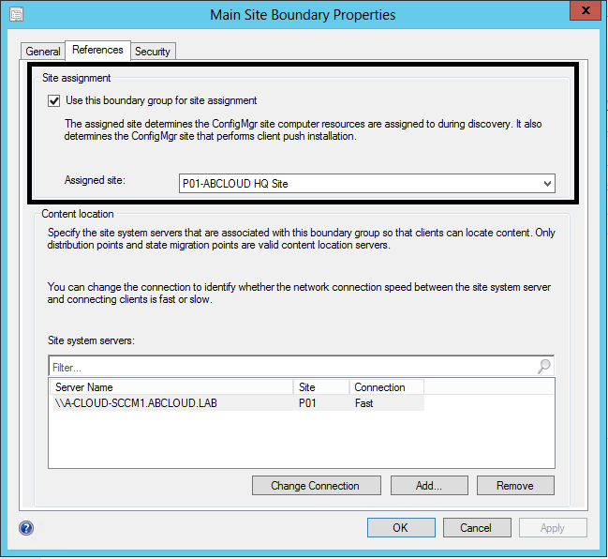Screen dimensions: 608x559
Task: Click the dialog icon in the title bar
Action: point(14,14)
